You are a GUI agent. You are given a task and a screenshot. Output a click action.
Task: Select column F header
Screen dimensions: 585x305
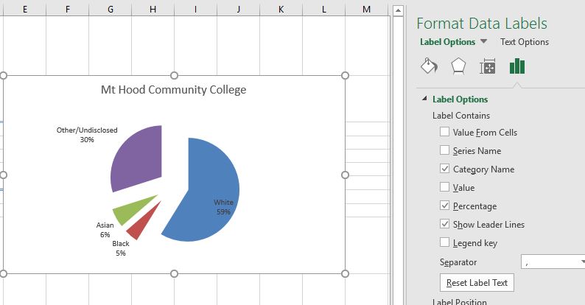pos(68,9)
